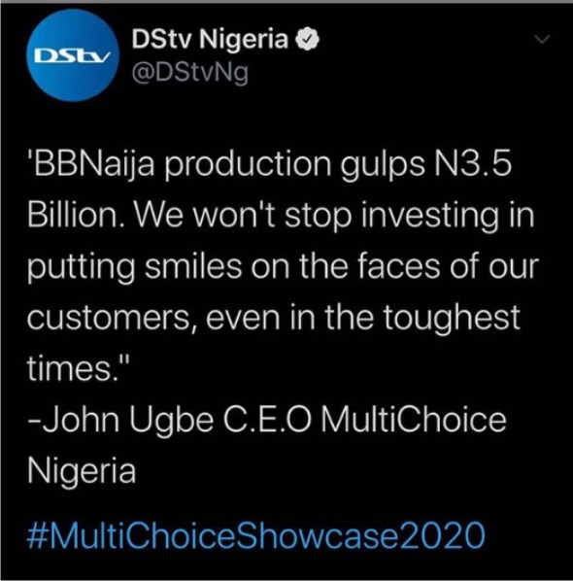Open the #MultiChoiceShowcase2020 hashtag
Screen dimensions: 573x581
tap(256, 534)
